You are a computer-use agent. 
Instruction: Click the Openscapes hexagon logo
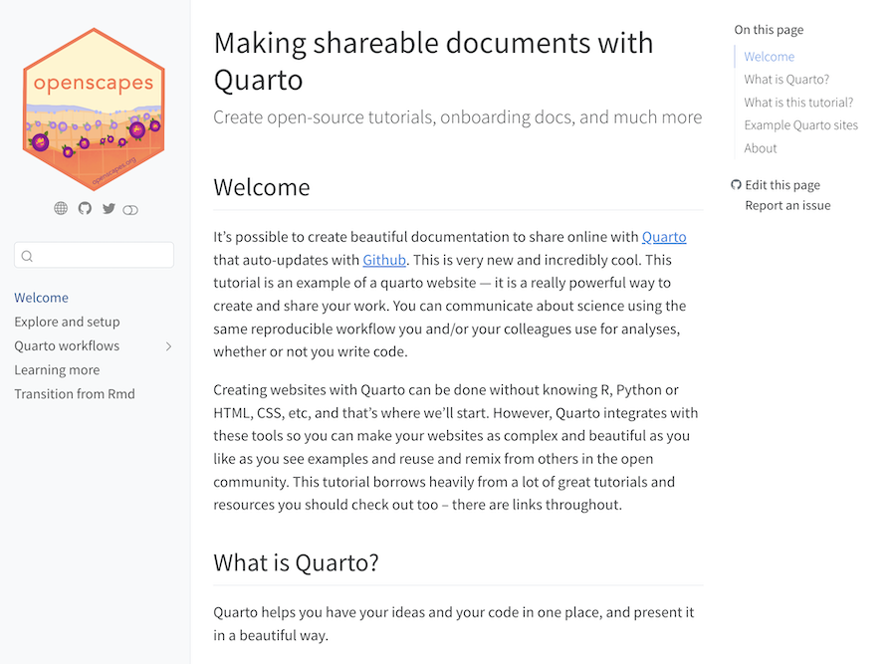pos(94,109)
